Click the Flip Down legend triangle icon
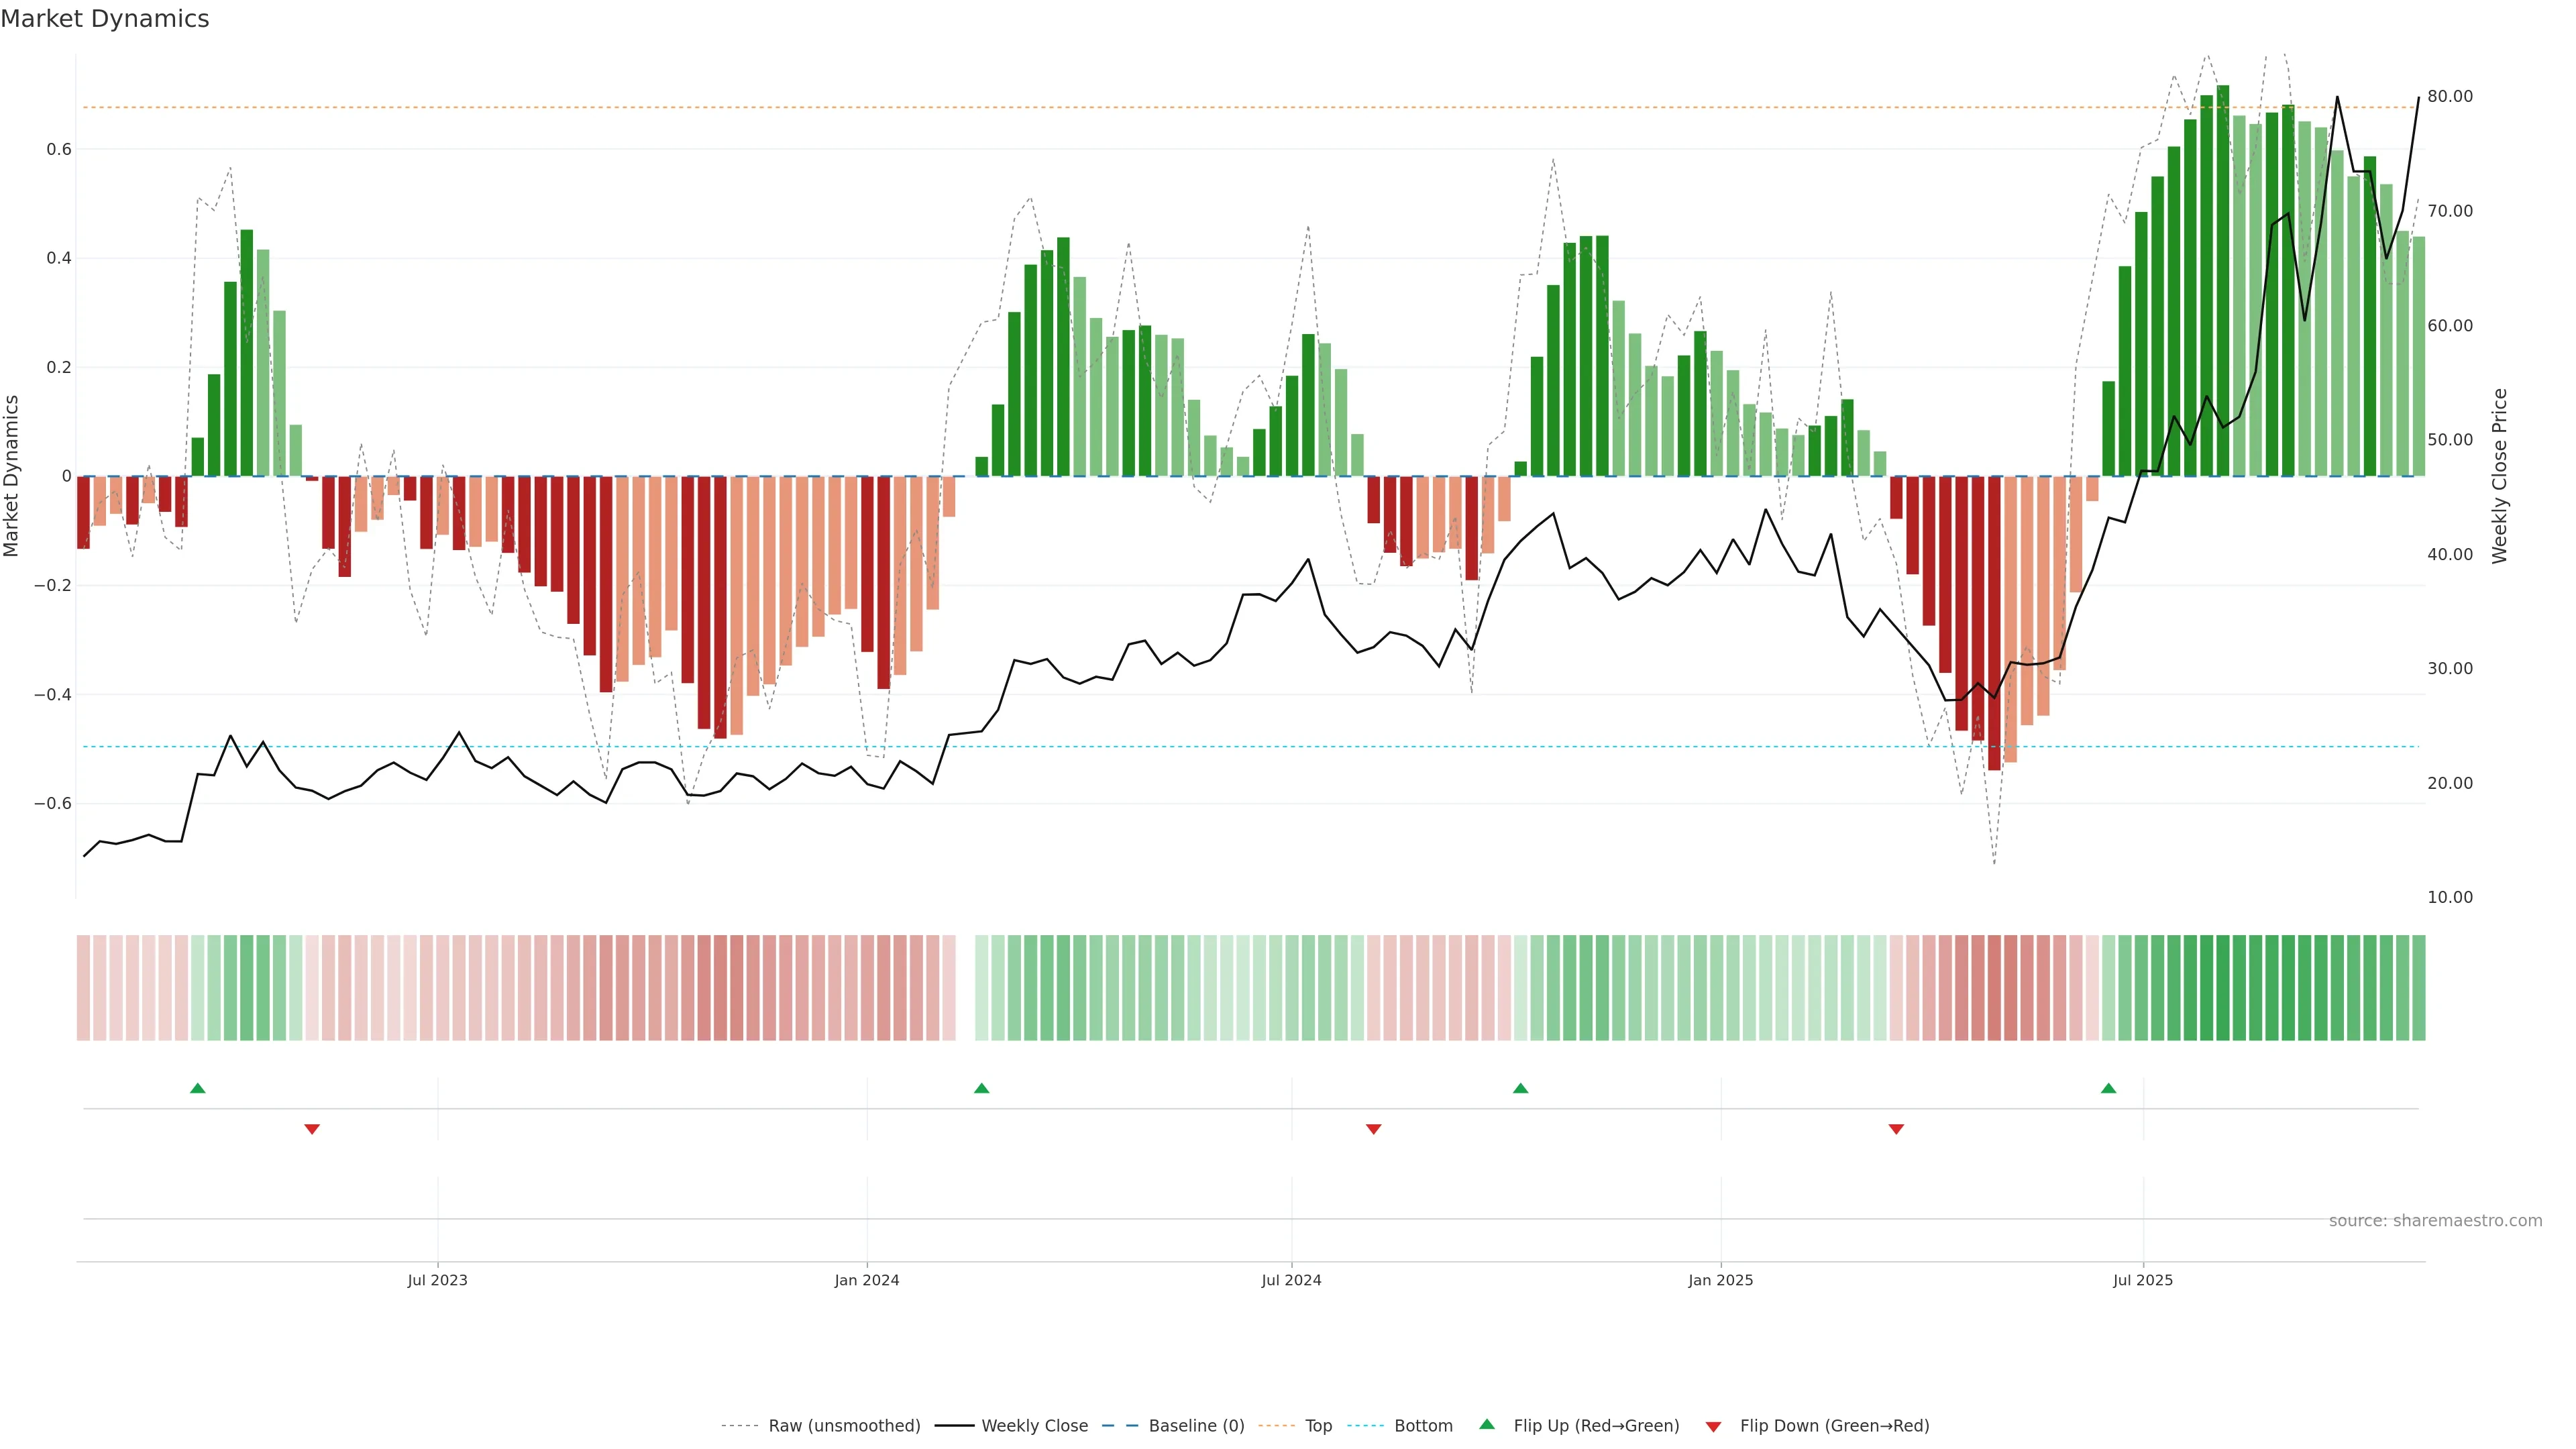 pos(1713,1426)
